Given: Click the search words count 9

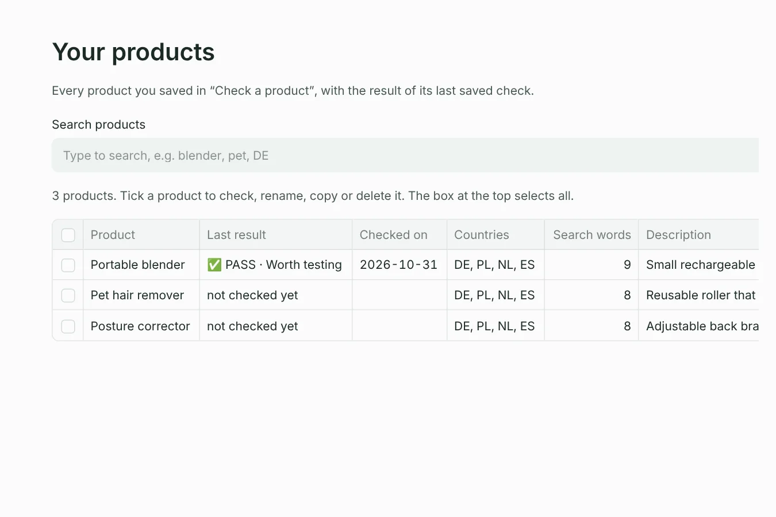Looking at the screenshot, I should 627,265.
